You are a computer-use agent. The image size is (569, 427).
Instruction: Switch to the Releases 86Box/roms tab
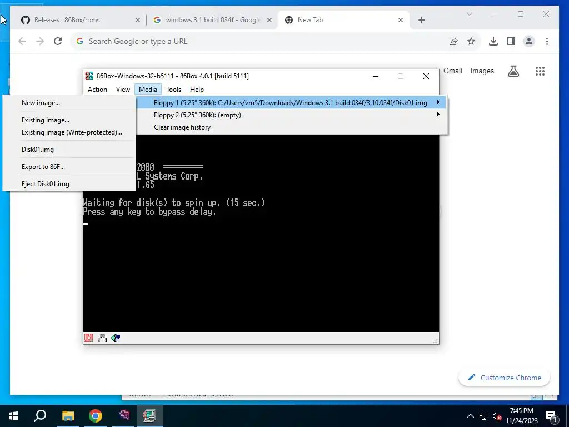[79, 20]
